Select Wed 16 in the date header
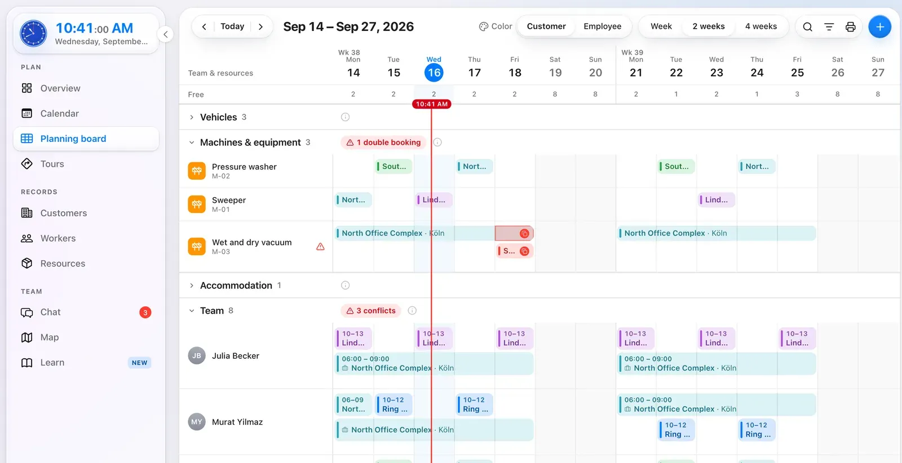Viewport: 902px width, 463px height. [x=434, y=73]
